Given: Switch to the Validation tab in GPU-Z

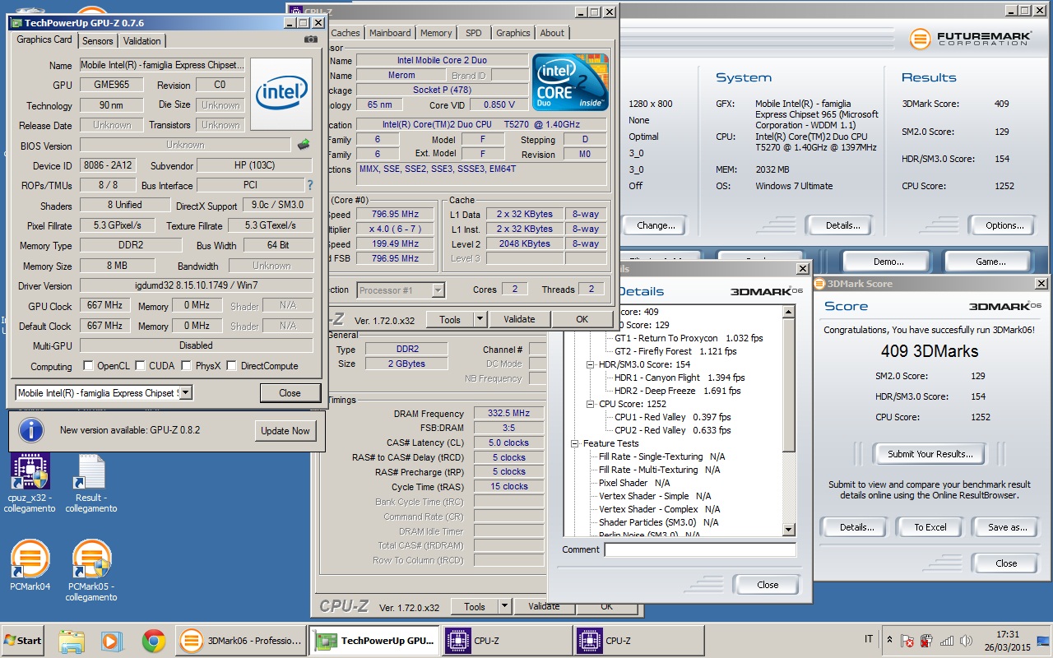Looking at the screenshot, I should [142, 41].
